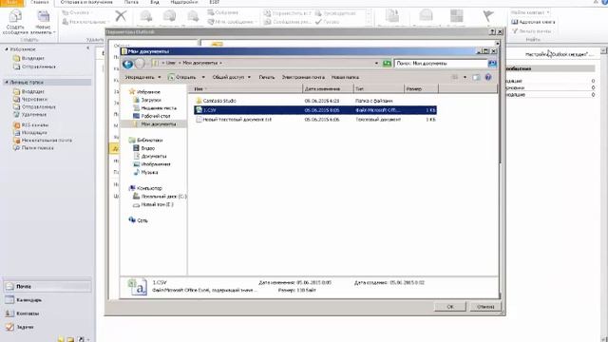Image resolution: width=608 pixels, height=342 pixels.
Task: Select the 1.CSV file row
Action: (x=315, y=110)
